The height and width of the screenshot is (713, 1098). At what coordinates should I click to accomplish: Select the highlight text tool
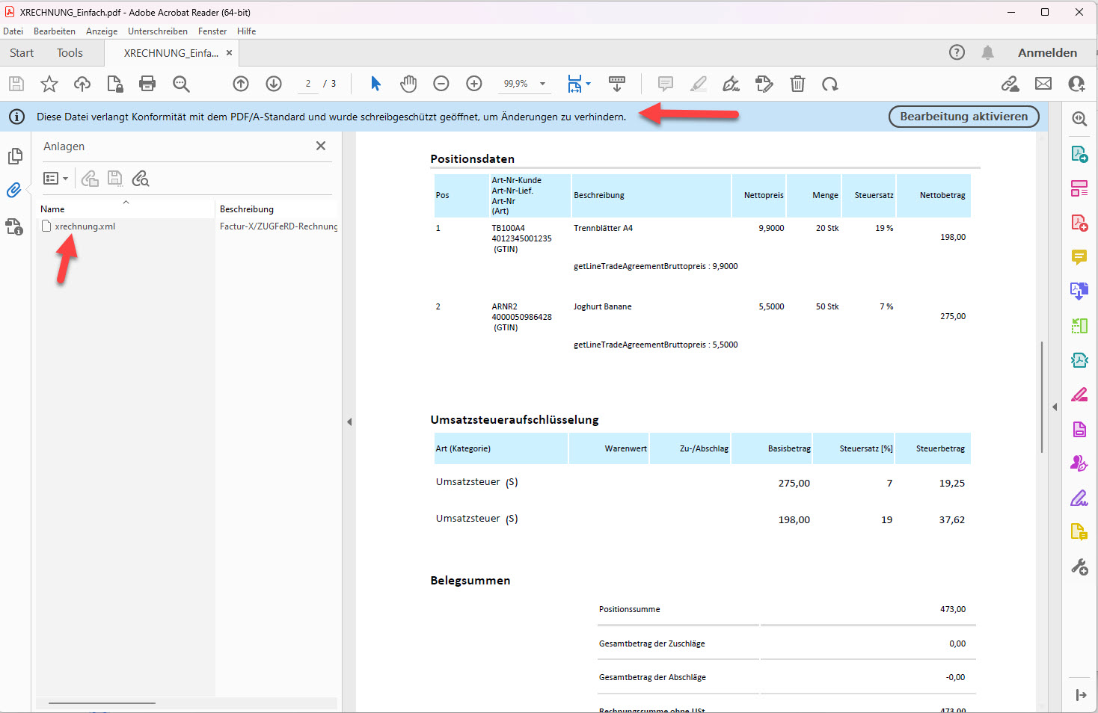699,84
